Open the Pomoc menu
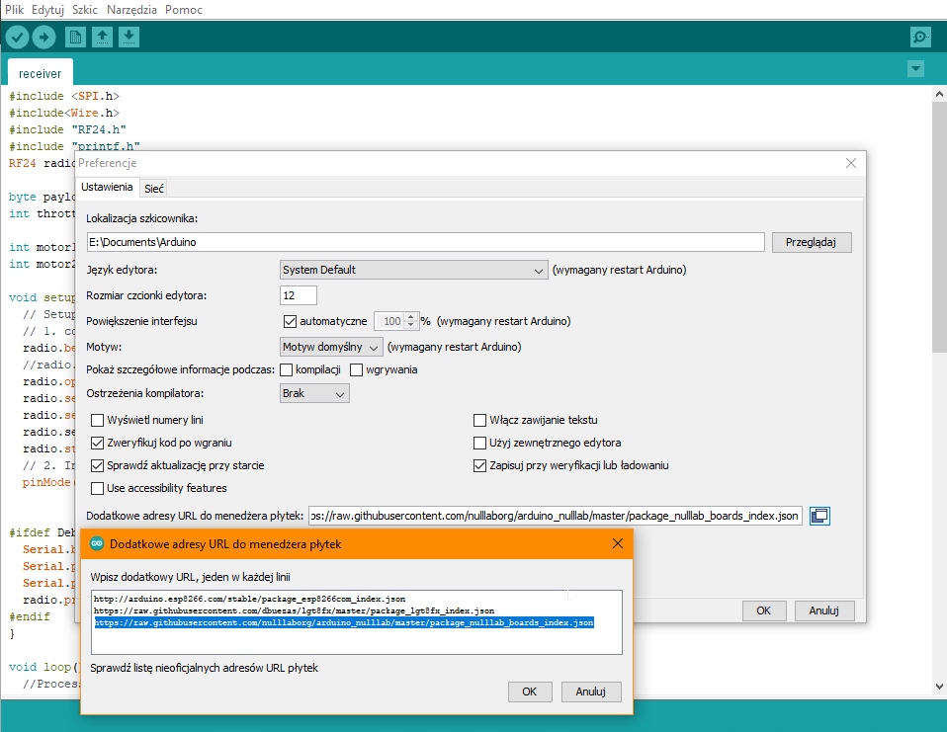Viewport: 947px width, 732px height. pyautogui.click(x=184, y=10)
